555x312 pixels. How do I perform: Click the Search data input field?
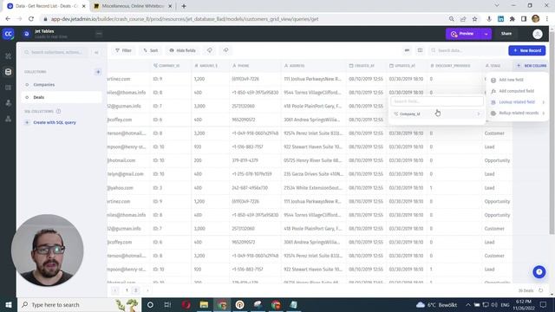467,50
